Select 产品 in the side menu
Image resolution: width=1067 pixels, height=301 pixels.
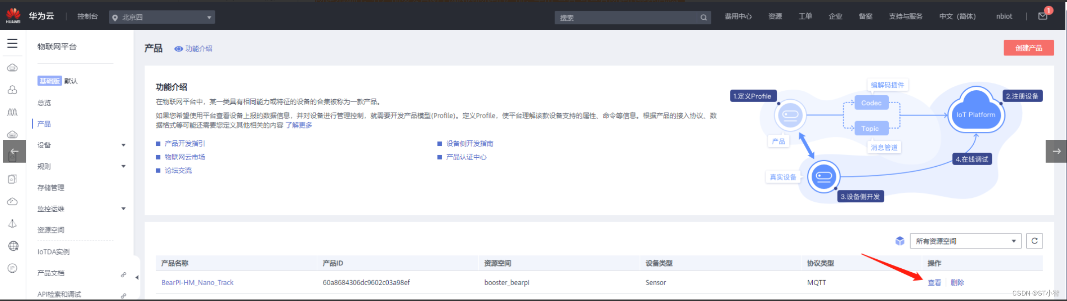[x=44, y=124]
